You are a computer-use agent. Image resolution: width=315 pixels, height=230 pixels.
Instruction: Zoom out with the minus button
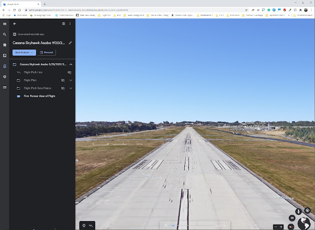click(x=276, y=227)
